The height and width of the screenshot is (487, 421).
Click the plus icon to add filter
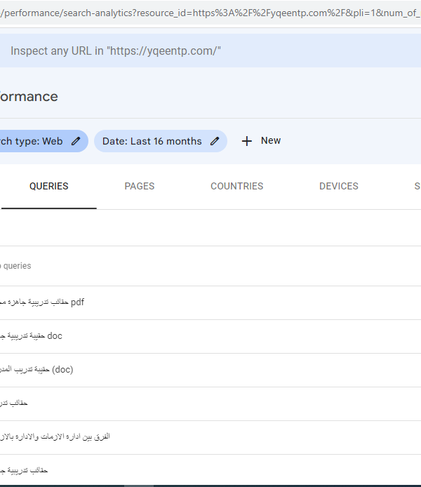click(247, 141)
